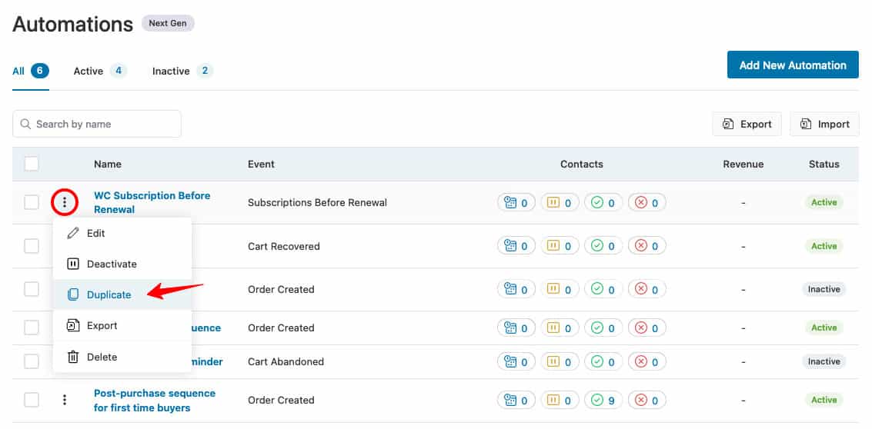Viewport: 872px width, 429px height.
Task: Click the pencil Edit icon in context menu
Action: pyautogui.click(x=73, y=233)
